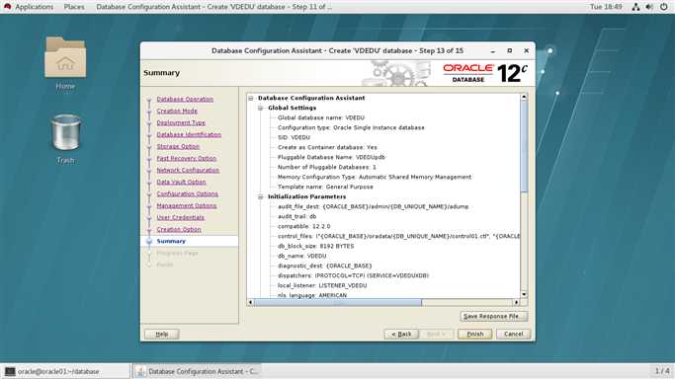Click the volume icon in top bar
This screenshot has width=675, height=379.
coord(649,7)
